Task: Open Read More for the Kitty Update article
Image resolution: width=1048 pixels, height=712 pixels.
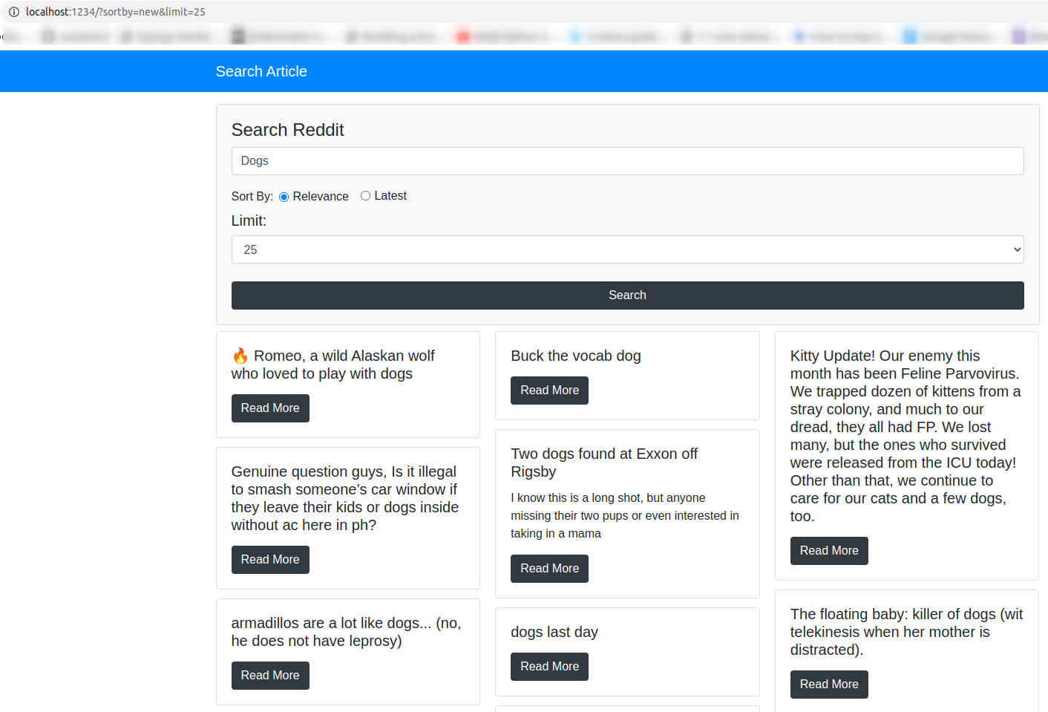Action: 829,550
